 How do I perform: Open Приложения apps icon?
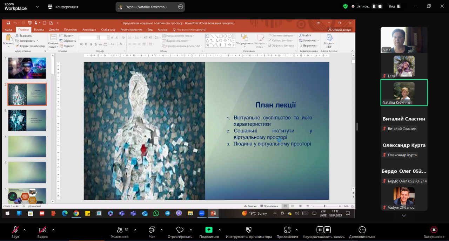click(x=287, y=230)
